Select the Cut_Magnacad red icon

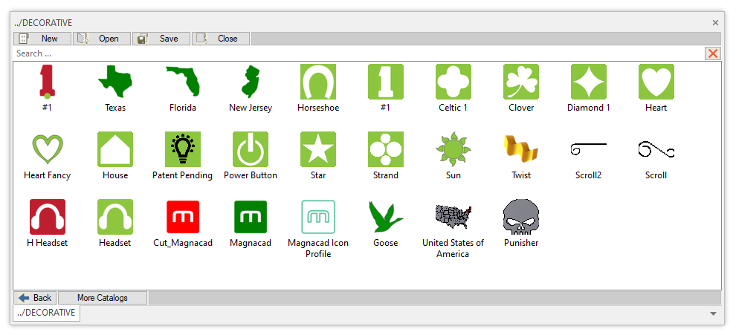click(x=182, y=217)
